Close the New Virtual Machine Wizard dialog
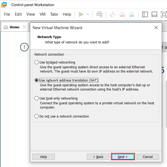This screenshot has width=167, height=167. tap(156, 28)
